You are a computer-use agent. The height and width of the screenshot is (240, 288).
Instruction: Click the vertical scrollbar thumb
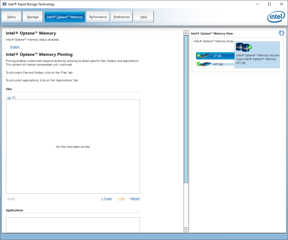(x=186, y=109)
